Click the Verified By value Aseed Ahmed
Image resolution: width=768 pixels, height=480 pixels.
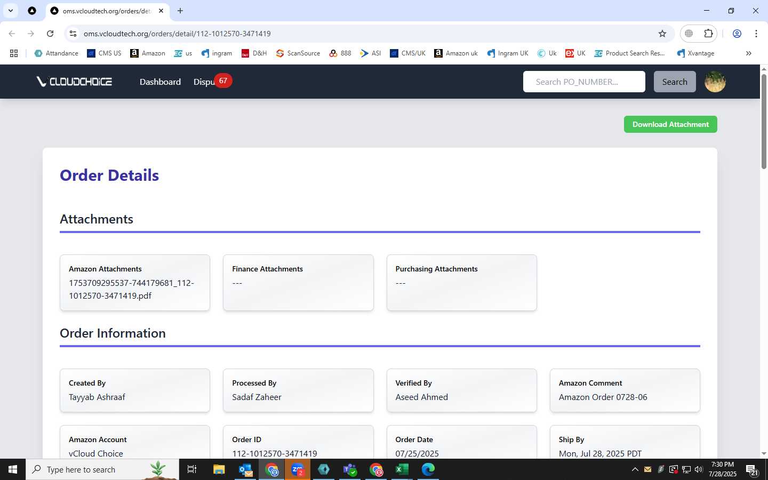pyautogui.click(x=421, y=397)
